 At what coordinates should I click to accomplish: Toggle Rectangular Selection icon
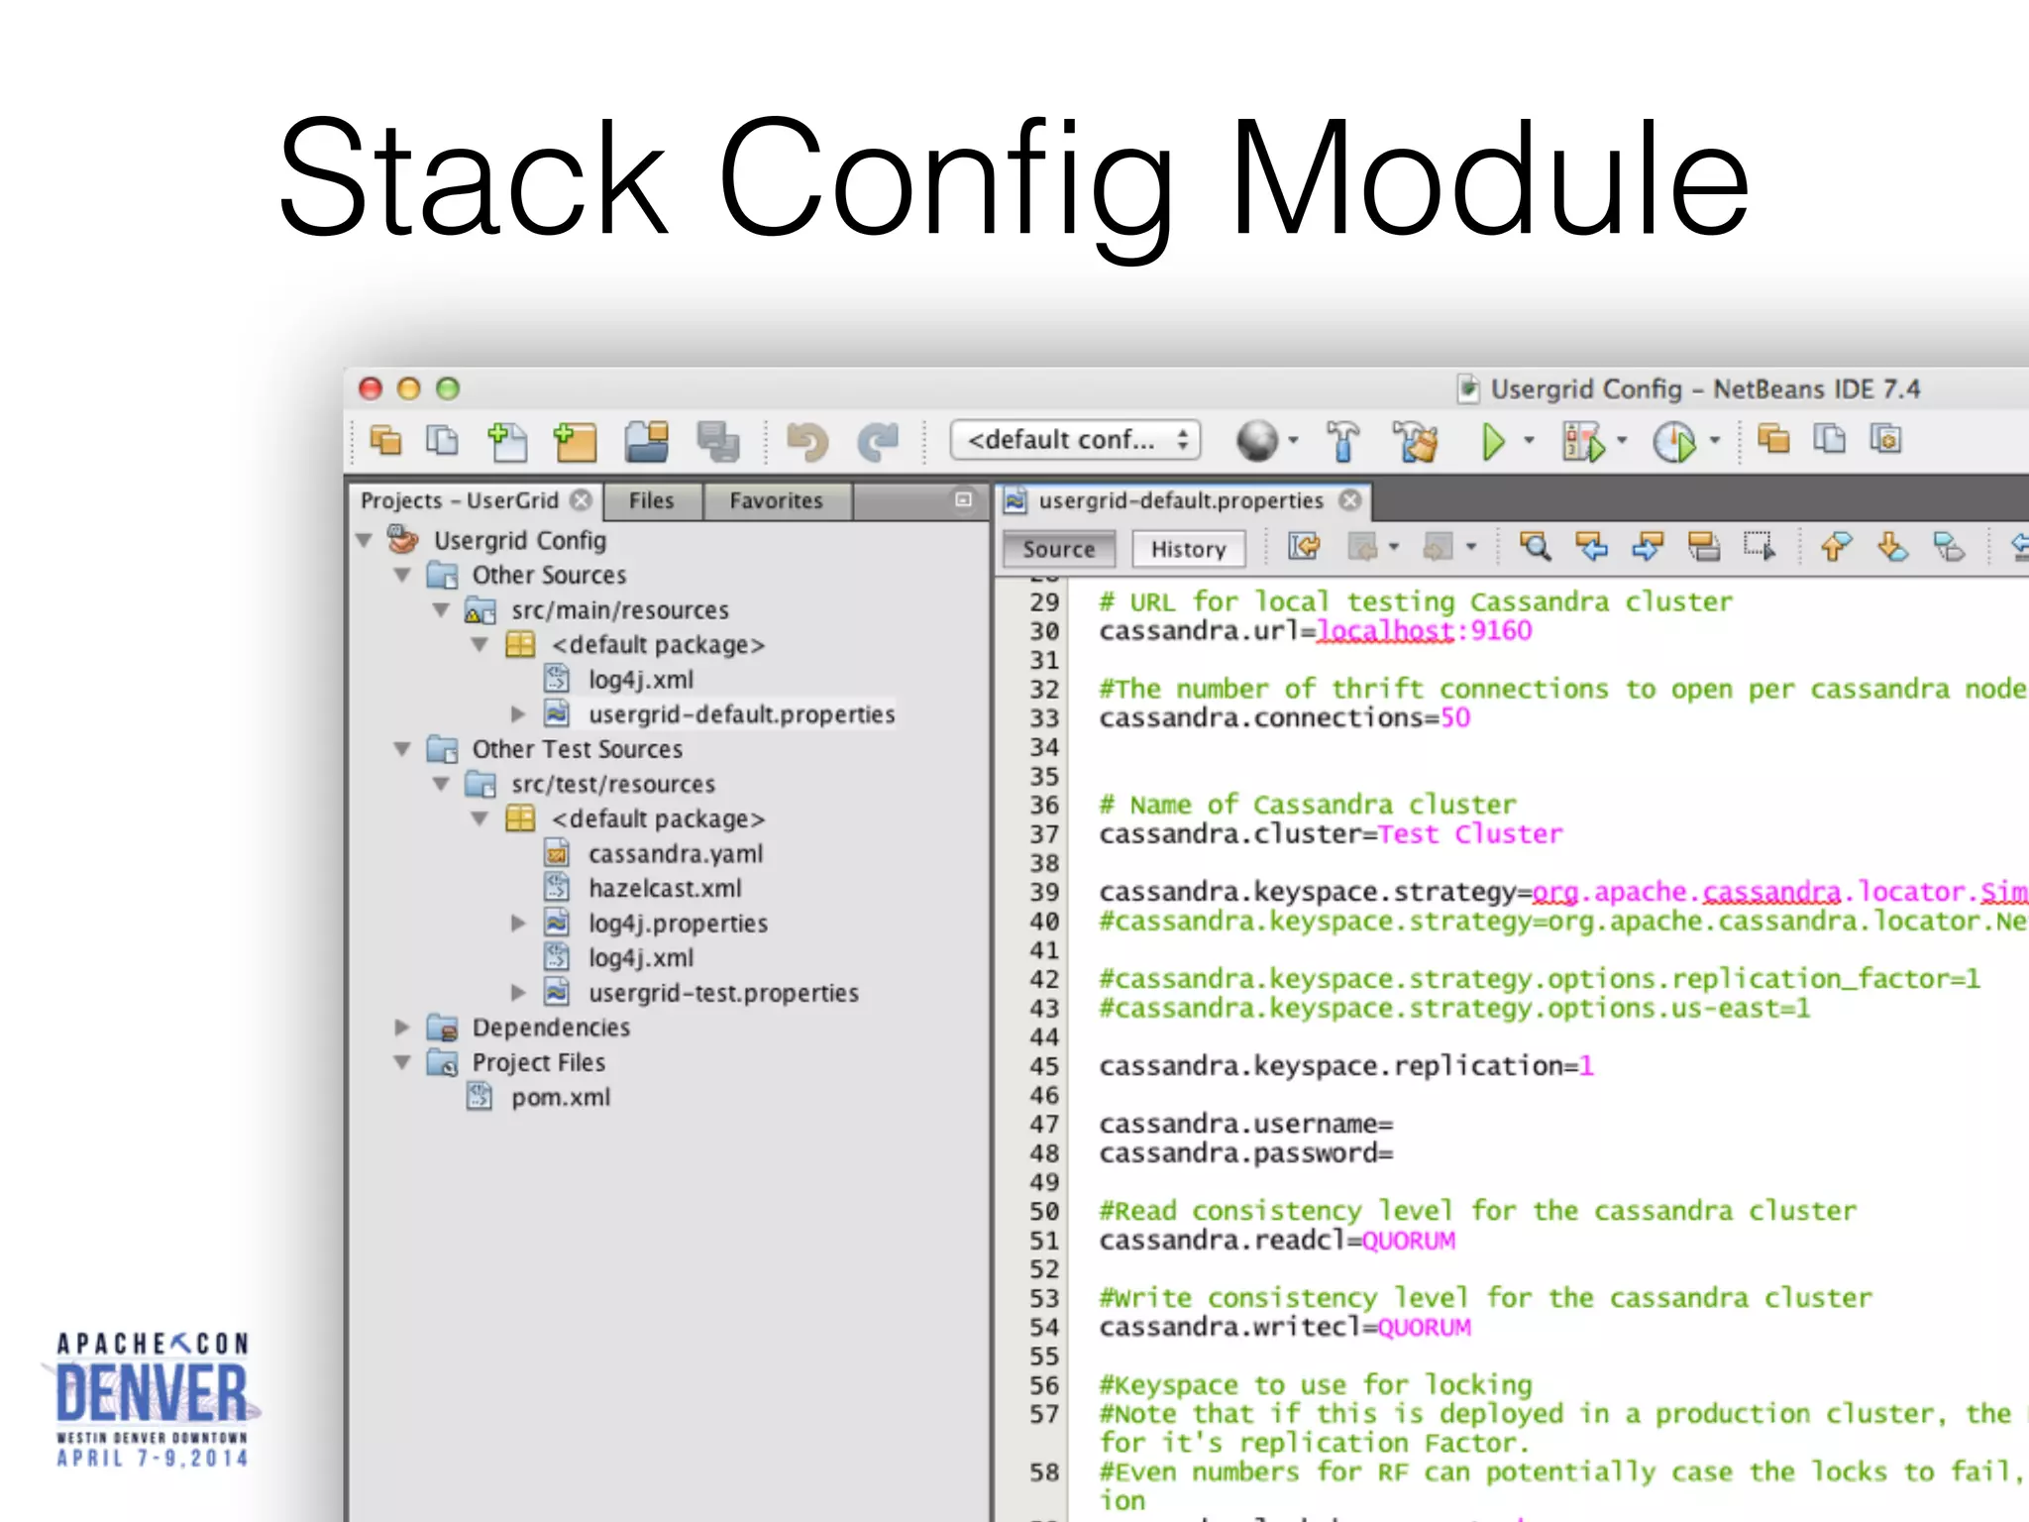point(1760,546)
